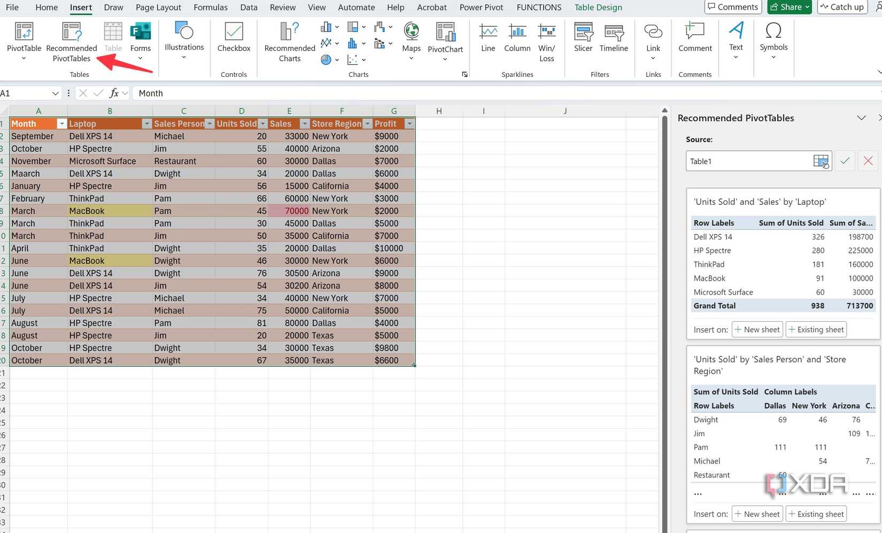This screenshot has width=882, height=533.
Task: Click the Comments button at top right
Action: (x=732, y=7)
